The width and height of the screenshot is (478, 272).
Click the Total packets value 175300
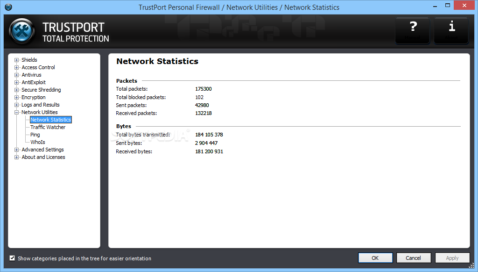pyautogui.click(x=204, y=89)
